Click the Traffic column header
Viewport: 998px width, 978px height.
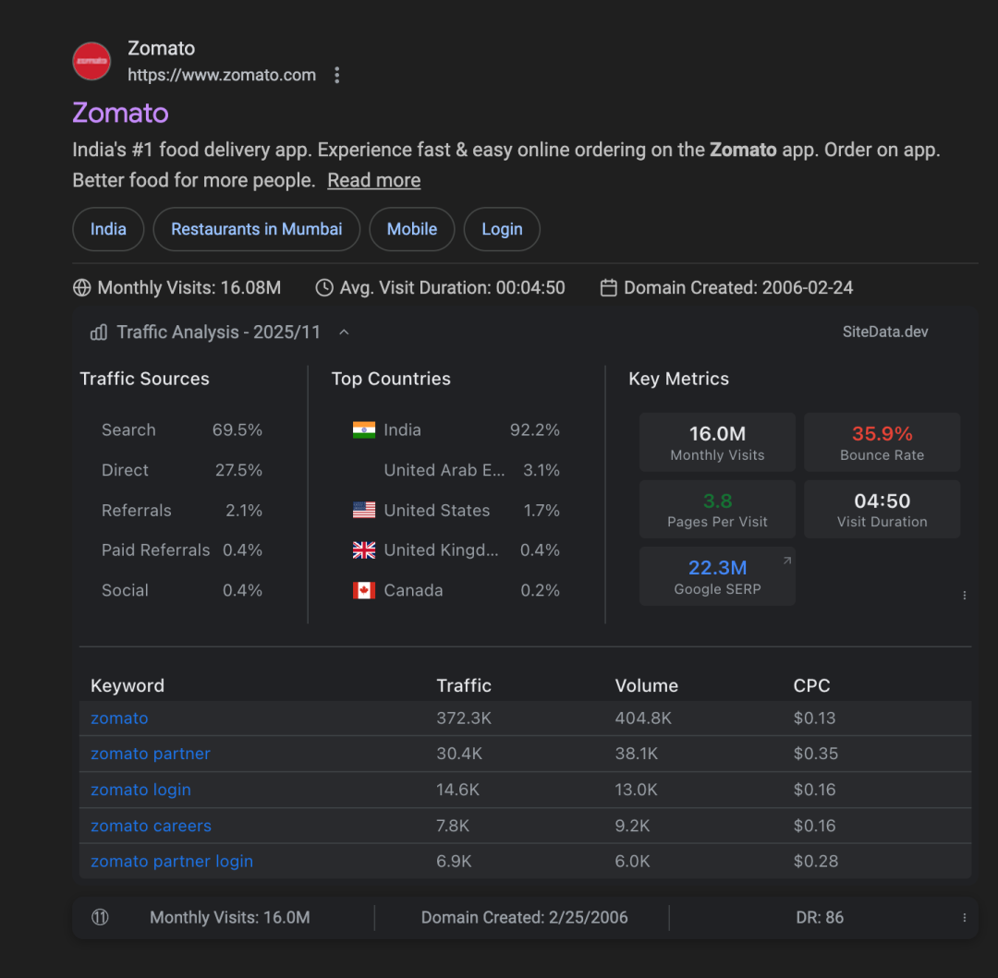(463, 685)
